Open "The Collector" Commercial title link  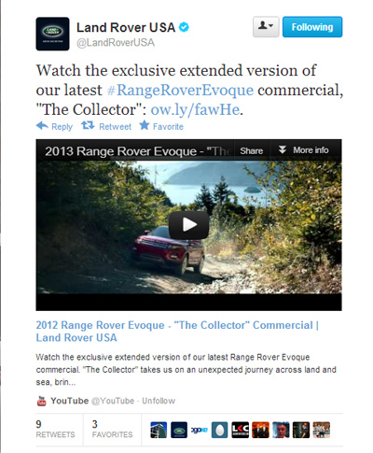click(177, 332)
